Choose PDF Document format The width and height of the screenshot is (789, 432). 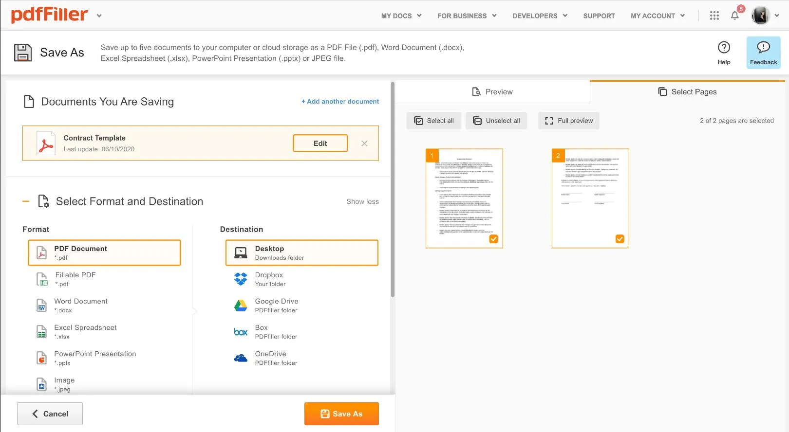pos(104,252)
